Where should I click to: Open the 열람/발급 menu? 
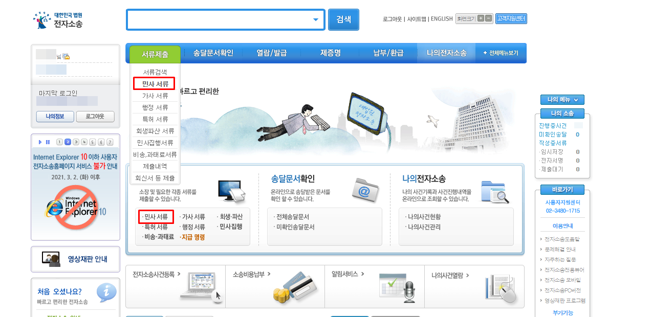[271, 53]
